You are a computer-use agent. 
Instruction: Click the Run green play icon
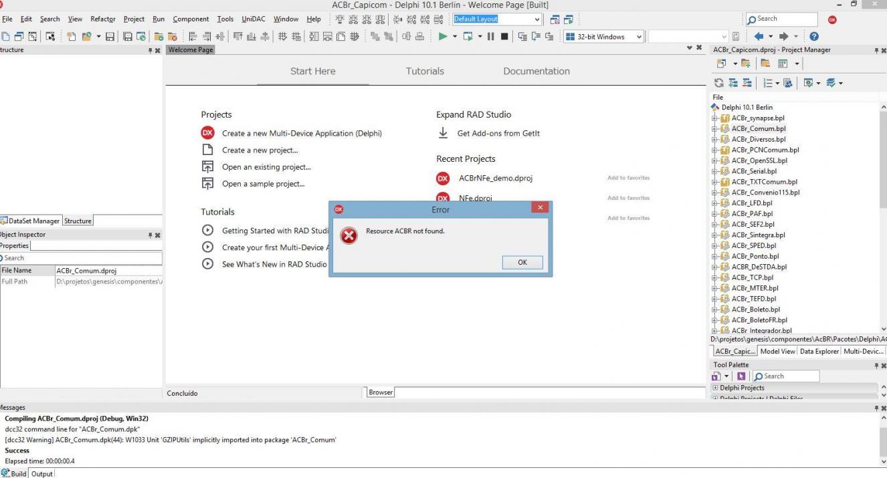(x=442, y=37)
